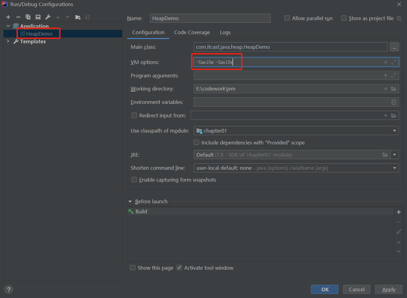
Task: Open the Logs tab
Action: 225,32
